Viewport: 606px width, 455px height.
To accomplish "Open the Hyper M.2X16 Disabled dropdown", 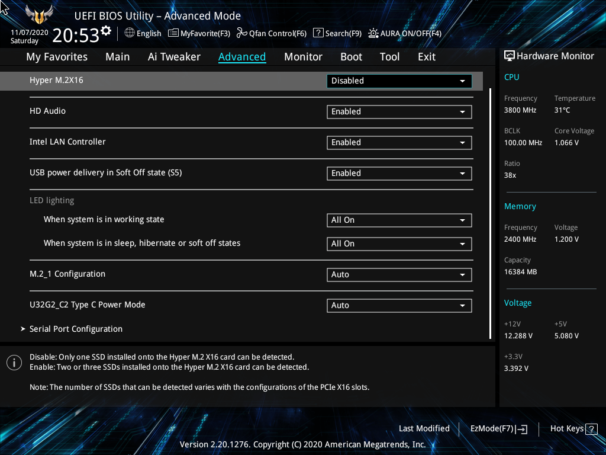I will coord(399,81).
